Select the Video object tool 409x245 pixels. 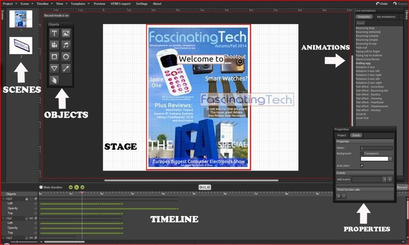point(54,45)
